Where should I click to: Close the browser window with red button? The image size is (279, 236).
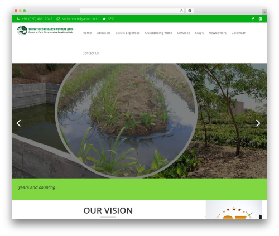[x=16, y=11]
